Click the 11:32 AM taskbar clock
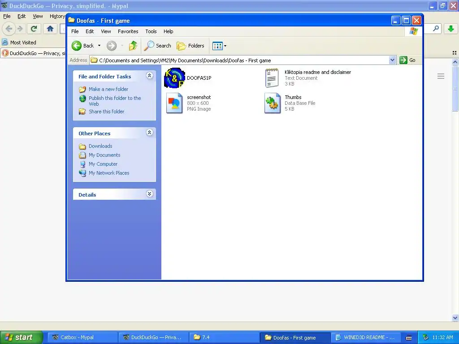 click(x=442, y=337)
